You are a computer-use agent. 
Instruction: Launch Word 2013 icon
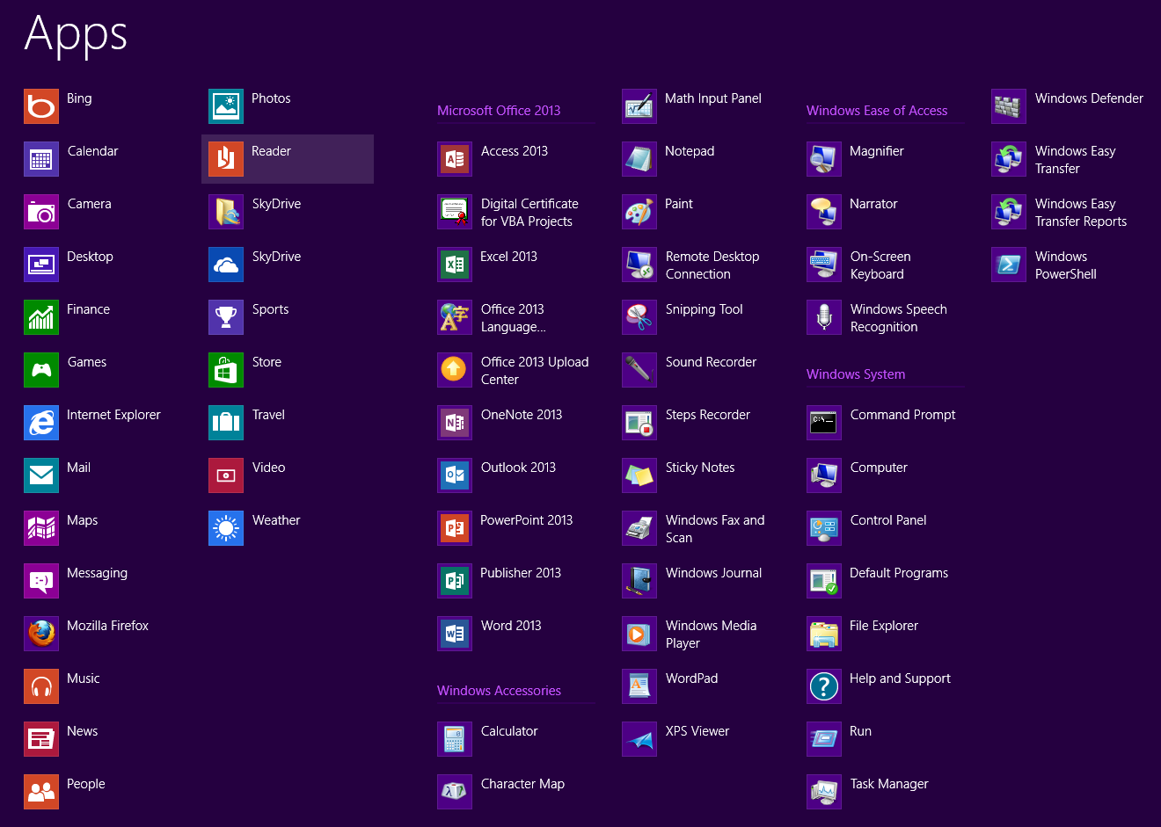point(455,634)
